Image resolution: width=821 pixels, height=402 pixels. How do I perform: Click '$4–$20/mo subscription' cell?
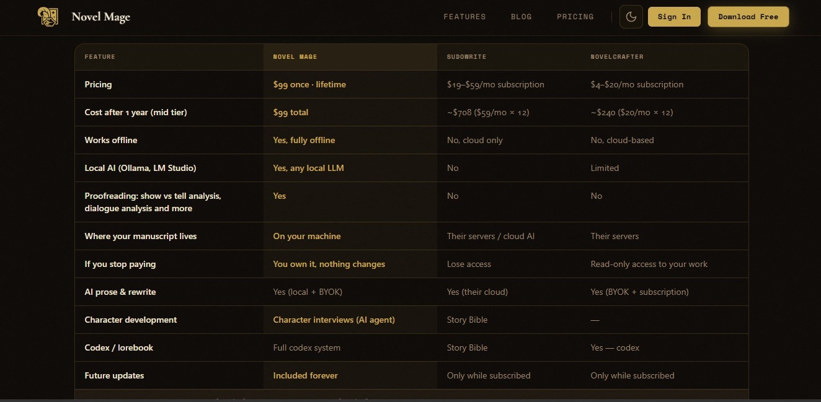click(x=637, y=84)
